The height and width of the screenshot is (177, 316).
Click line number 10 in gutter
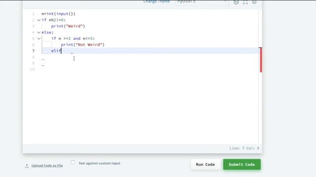[32, 69]
